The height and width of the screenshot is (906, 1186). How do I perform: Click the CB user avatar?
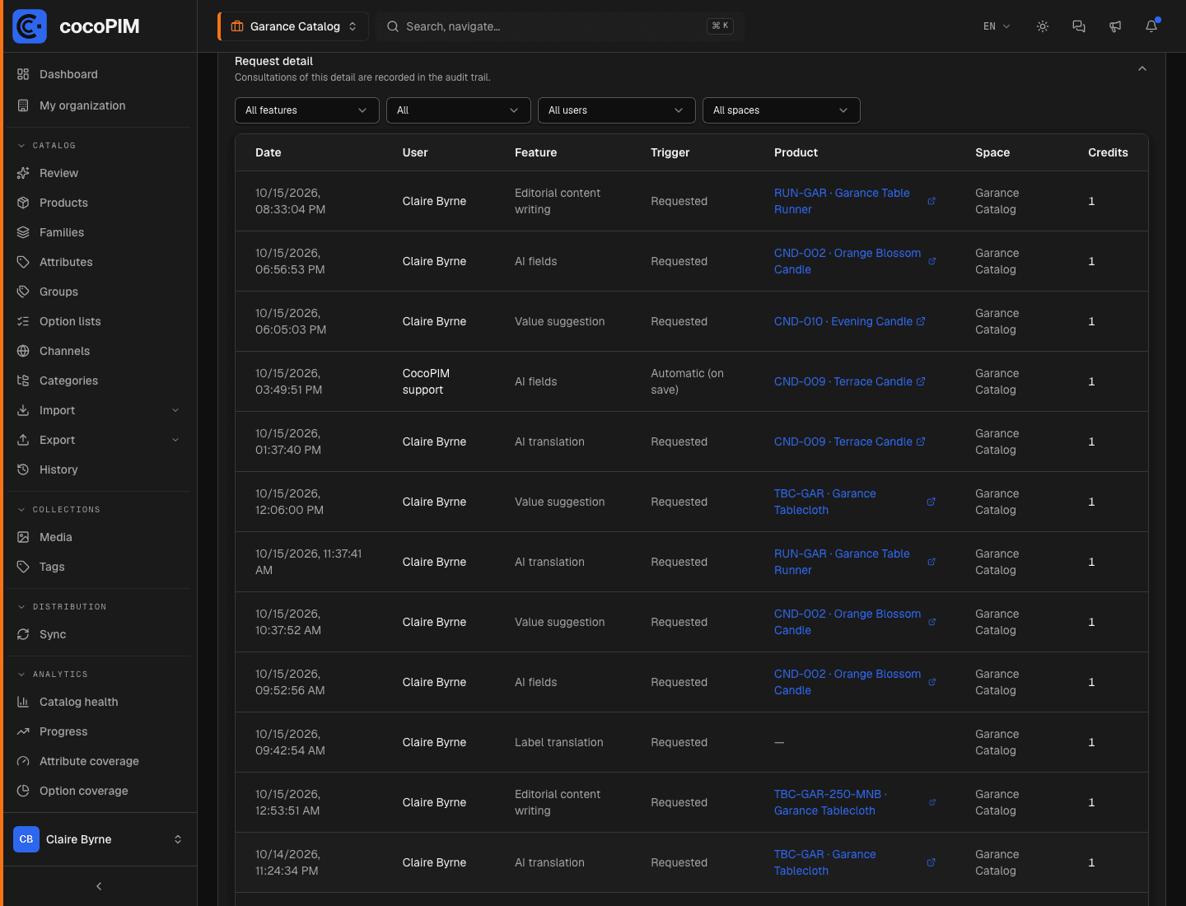26,839
